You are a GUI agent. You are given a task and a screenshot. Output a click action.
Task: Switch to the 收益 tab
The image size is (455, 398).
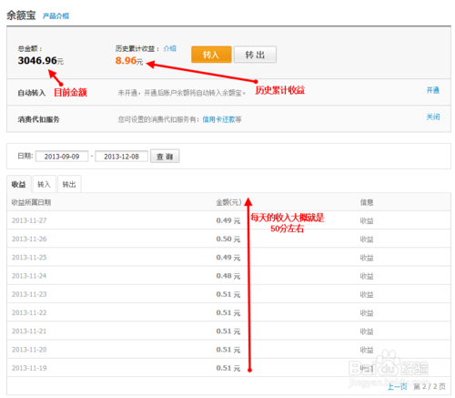tap(19, 184)
